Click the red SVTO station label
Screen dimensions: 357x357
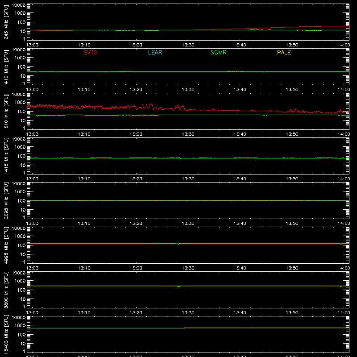91,52
